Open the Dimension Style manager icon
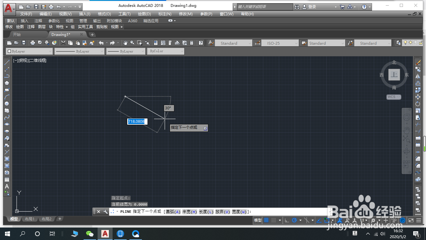This screenshot has height=240, width=426. click(x=257, y=43)
